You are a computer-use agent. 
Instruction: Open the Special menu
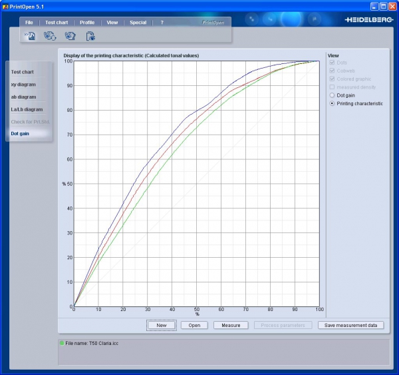pos(138,23)
